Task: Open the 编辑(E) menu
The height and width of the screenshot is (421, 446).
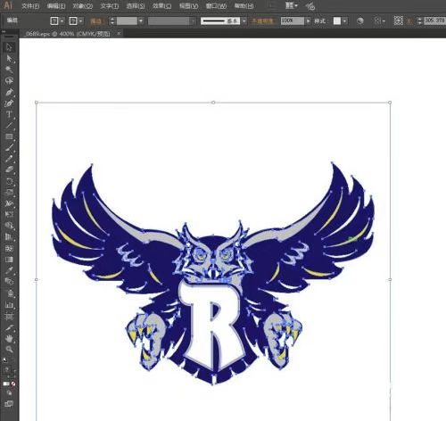Action: tap(56, 6)
